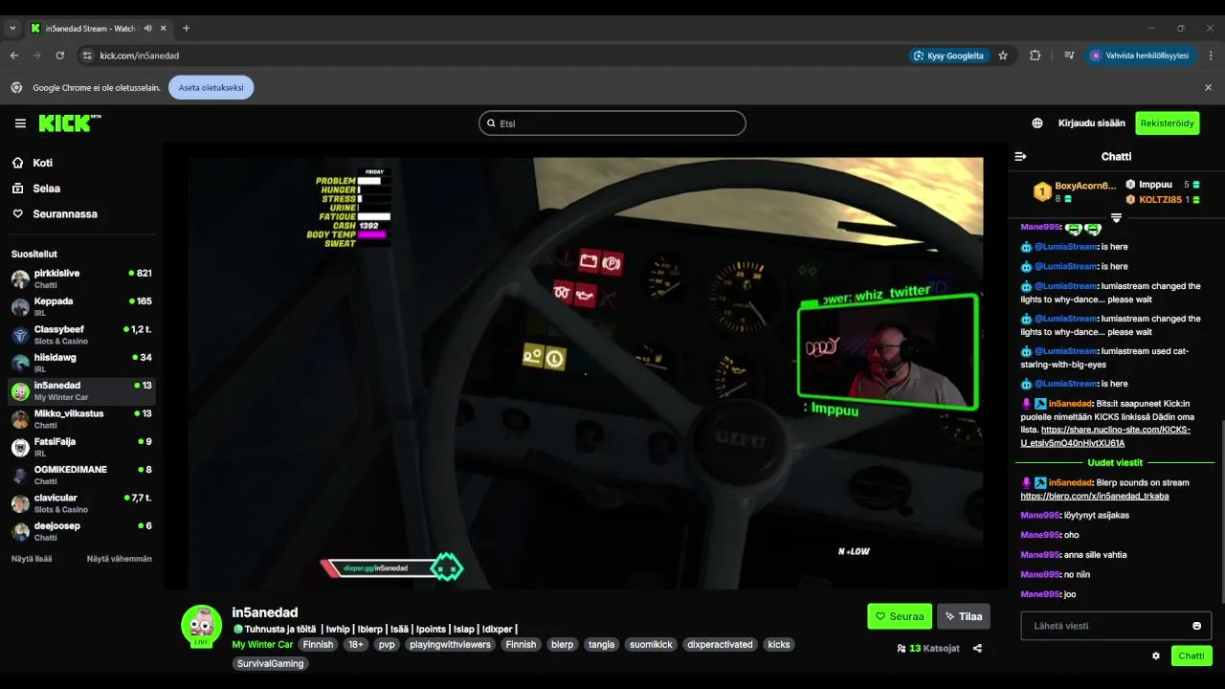
Task: Open the blerp.com link in chat
Action: 1095,496
